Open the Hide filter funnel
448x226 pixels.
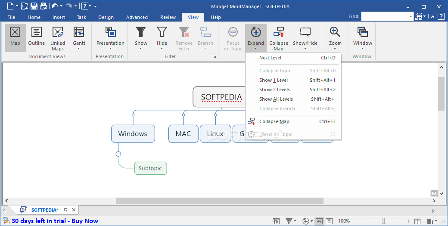point(162,37)
